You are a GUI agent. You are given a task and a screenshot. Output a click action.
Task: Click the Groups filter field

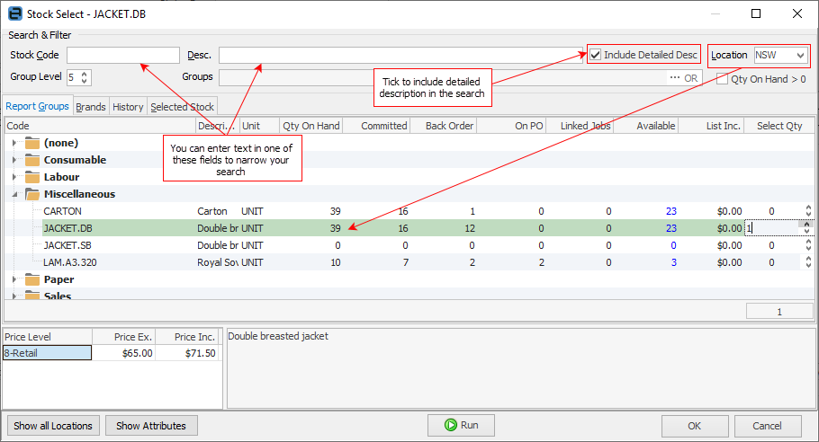(x=443, y=77)
